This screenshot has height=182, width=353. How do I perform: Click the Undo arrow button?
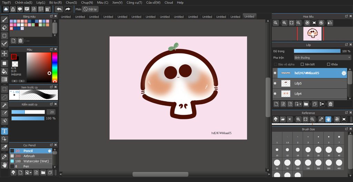point(59,9)
